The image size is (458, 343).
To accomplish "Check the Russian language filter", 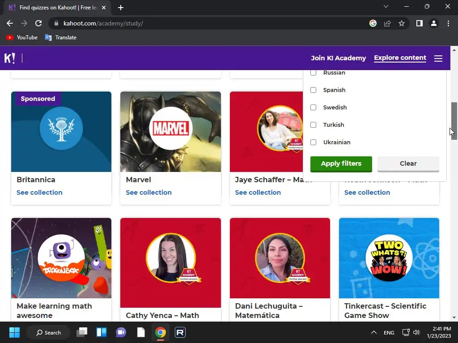I will [x=313, y=72].
